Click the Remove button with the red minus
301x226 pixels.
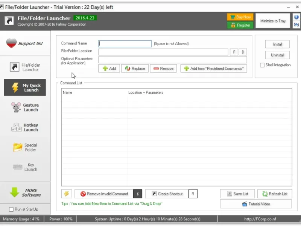click(163, 69)
